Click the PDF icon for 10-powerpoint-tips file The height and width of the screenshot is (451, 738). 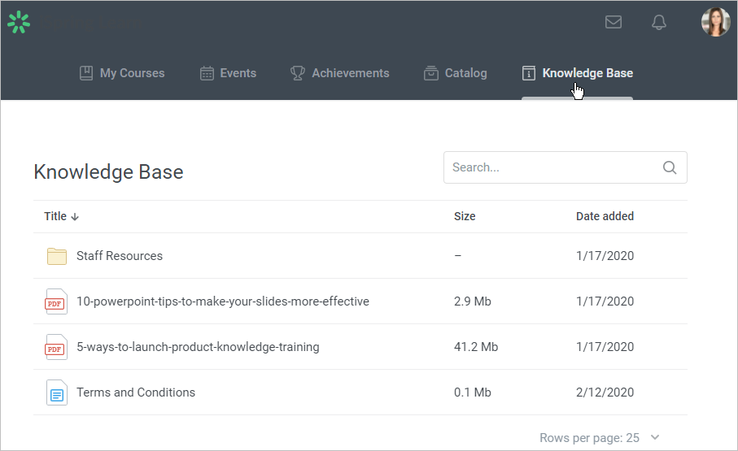(x=55, y=301)
